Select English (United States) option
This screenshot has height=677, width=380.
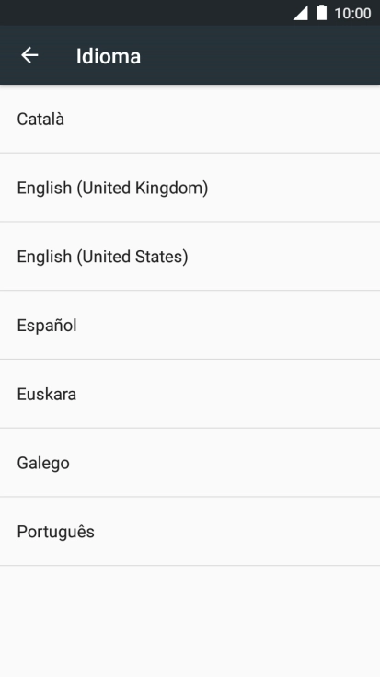point(190,257)
